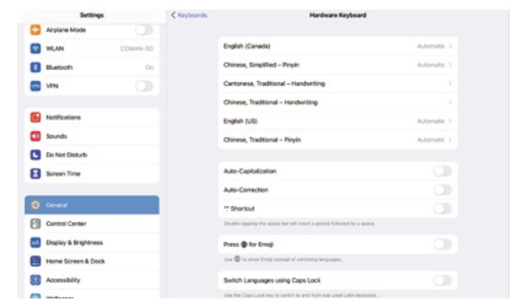This screenshot has width=514, height=301.
Task: Click "Chinese, Simplified – Pinyin" label
Action: (x=261, y=65)
